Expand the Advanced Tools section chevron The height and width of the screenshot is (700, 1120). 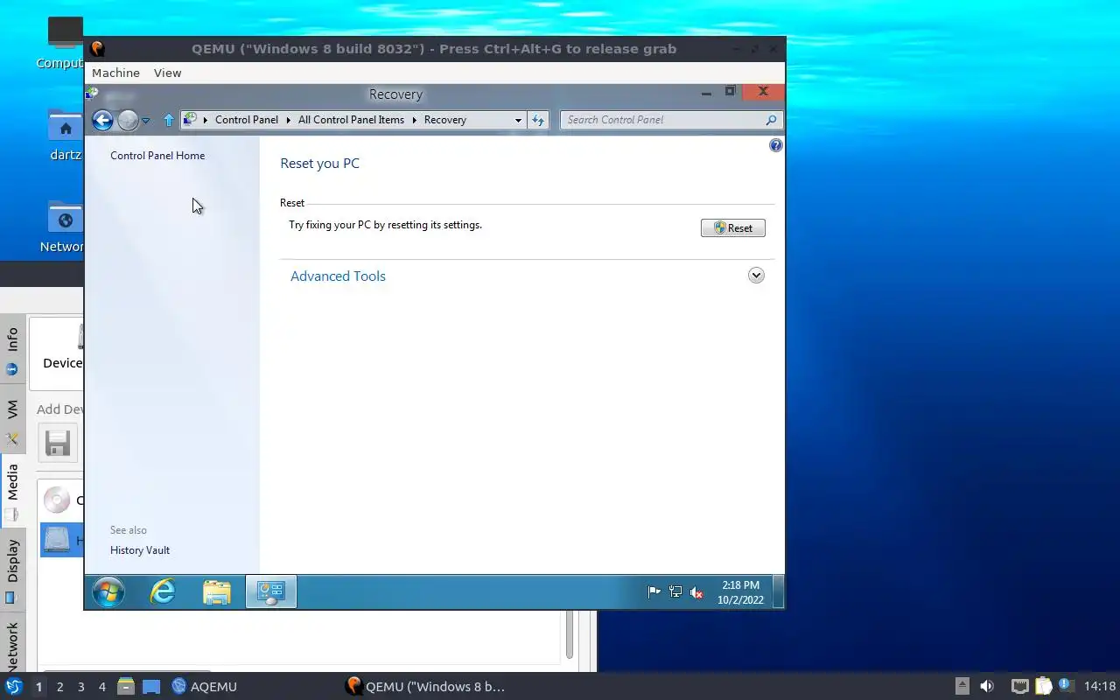pos(756,276)
